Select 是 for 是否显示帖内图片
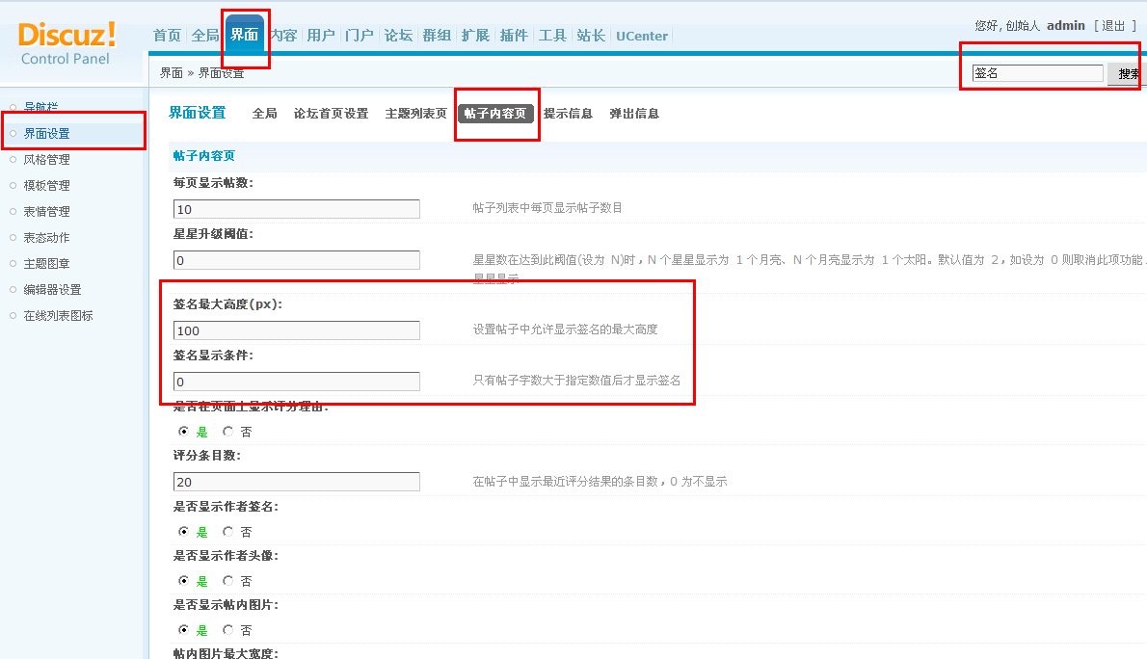Image resolution: width=1147 pixels, height=659 pixels. pos(183,630)
